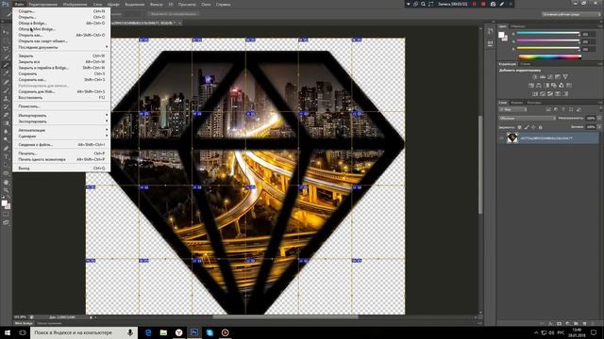The height and width of the screenshot is (339, 604).
Task: Choose Сохранить для Web menu entry
Action: pyautogui.click(x=61, y=92)
